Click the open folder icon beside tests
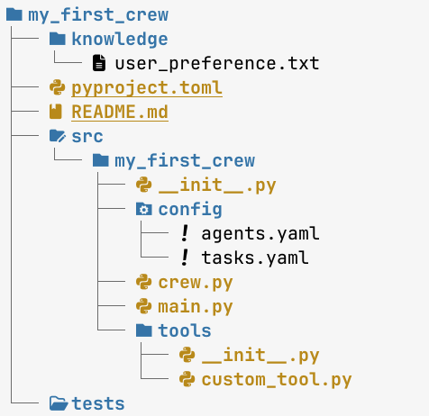Viewport: 429px width, 416px height. (59, 403)
